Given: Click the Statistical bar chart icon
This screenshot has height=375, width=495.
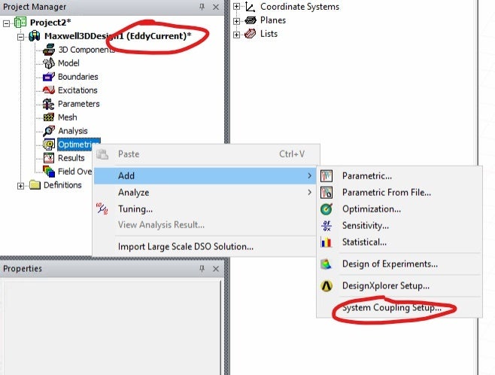Looking at the screenshot, I should [326, 242].
